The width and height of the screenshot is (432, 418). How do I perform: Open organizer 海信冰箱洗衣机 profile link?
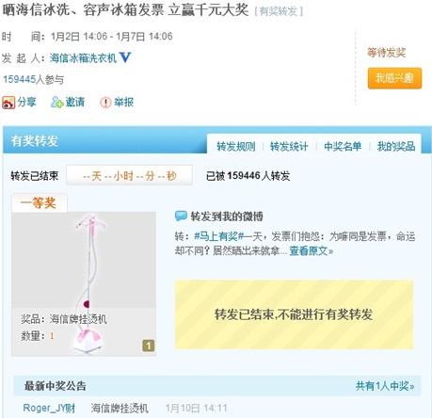click(x=83, y=57)
